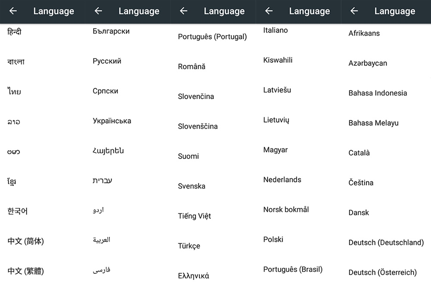Tap back arrow above Hindi language list
This screenshot has height=282, width=431.
tap(13, 11)
